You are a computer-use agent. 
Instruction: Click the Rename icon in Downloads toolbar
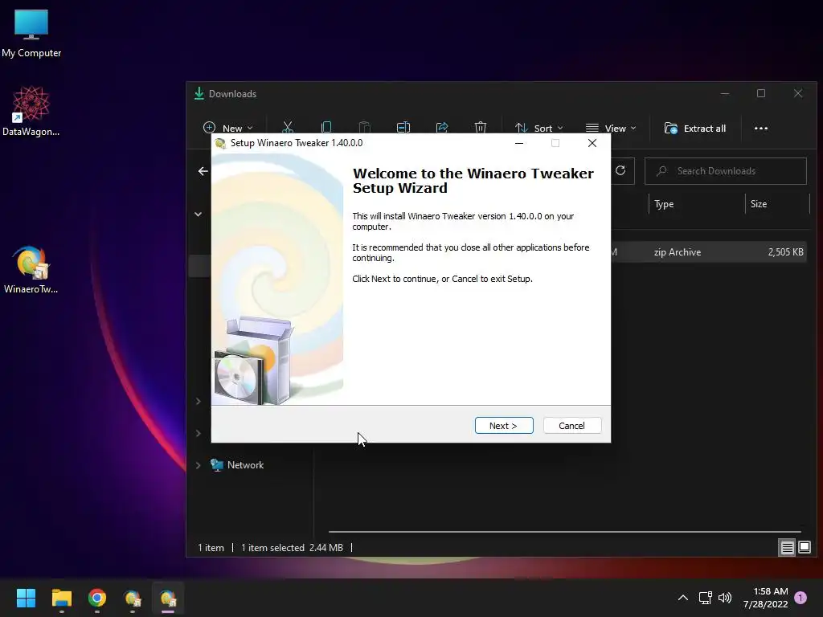(403, 128)
